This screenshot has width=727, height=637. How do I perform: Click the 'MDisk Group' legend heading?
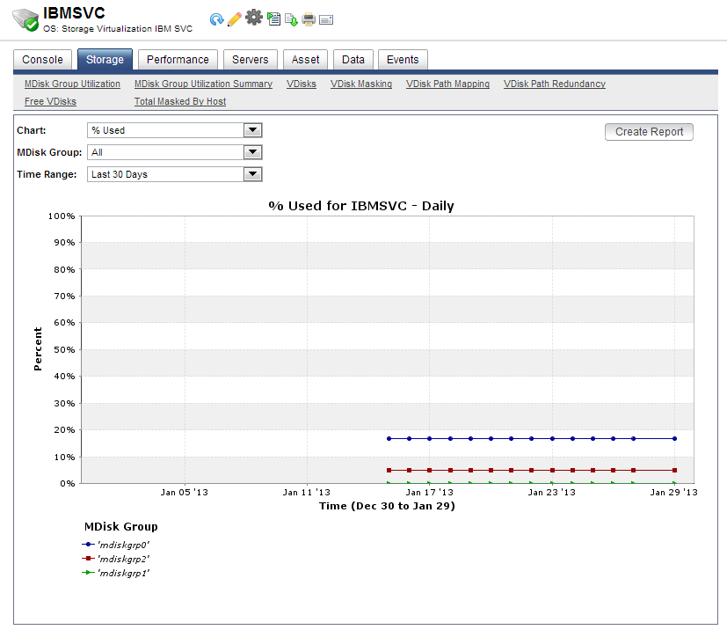click(x=121, y=526)
